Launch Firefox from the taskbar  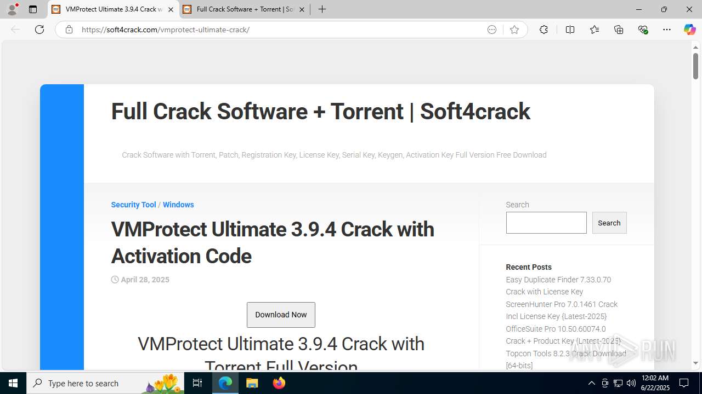(279, 383)
